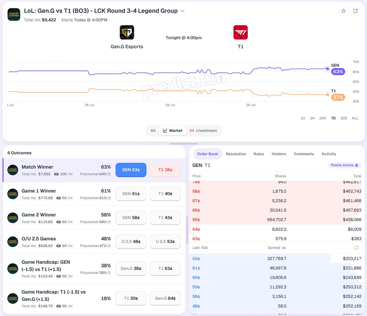Click Polymarket info icon on Match Winner
367x316 pixels.
point(109,174)
